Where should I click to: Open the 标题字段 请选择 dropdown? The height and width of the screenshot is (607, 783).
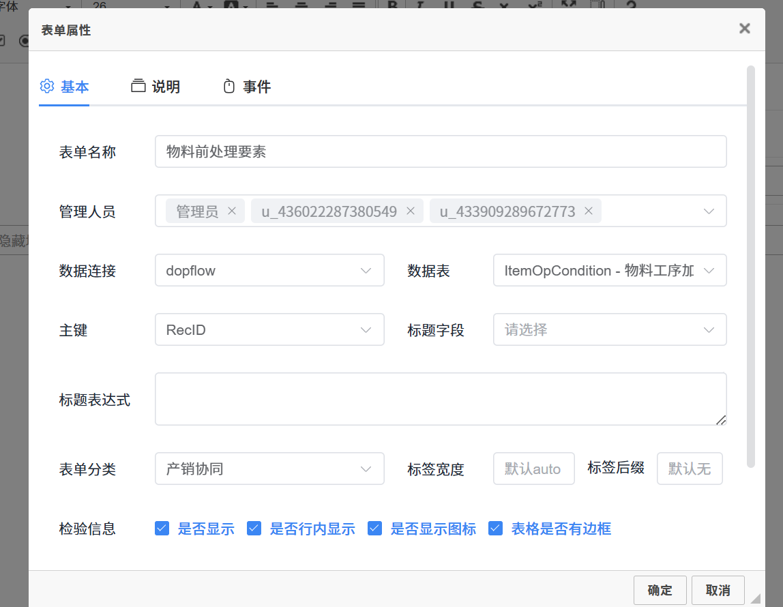coord(609,330)
